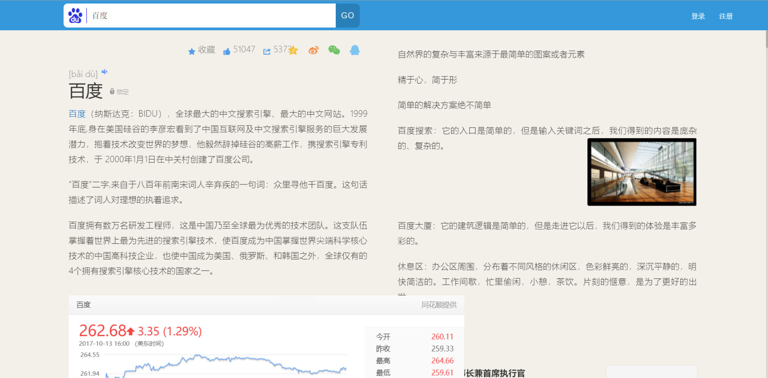Click the blue 百度 hyperlink in intro paragraph

pos(77,114)
